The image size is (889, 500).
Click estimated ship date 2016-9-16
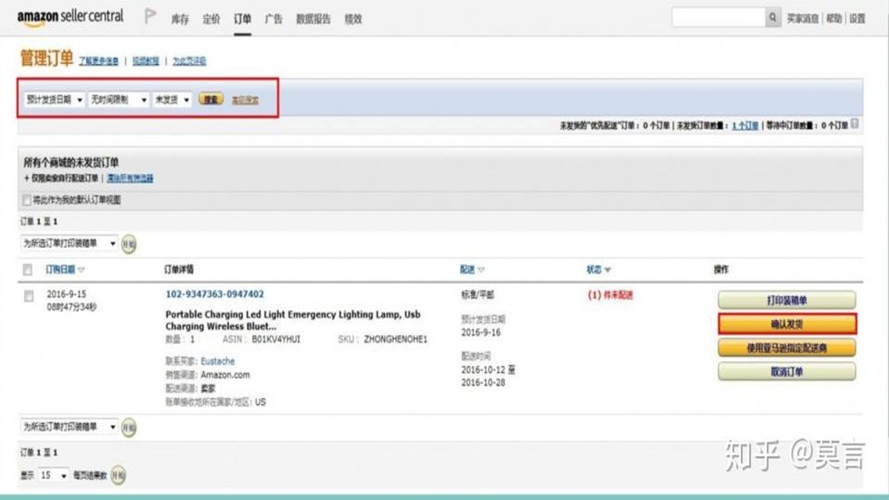pyautogui.click(x=481, y=333)
